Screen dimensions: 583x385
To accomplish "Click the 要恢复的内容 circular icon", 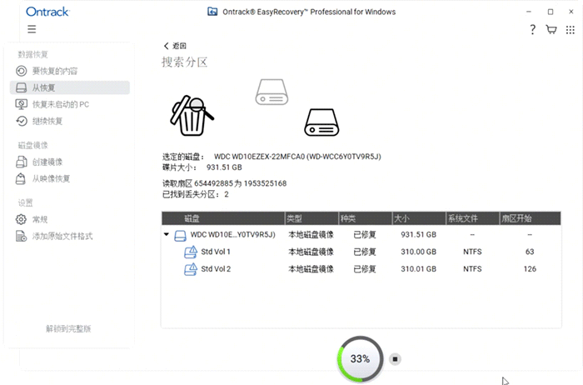I will [21, 71].
